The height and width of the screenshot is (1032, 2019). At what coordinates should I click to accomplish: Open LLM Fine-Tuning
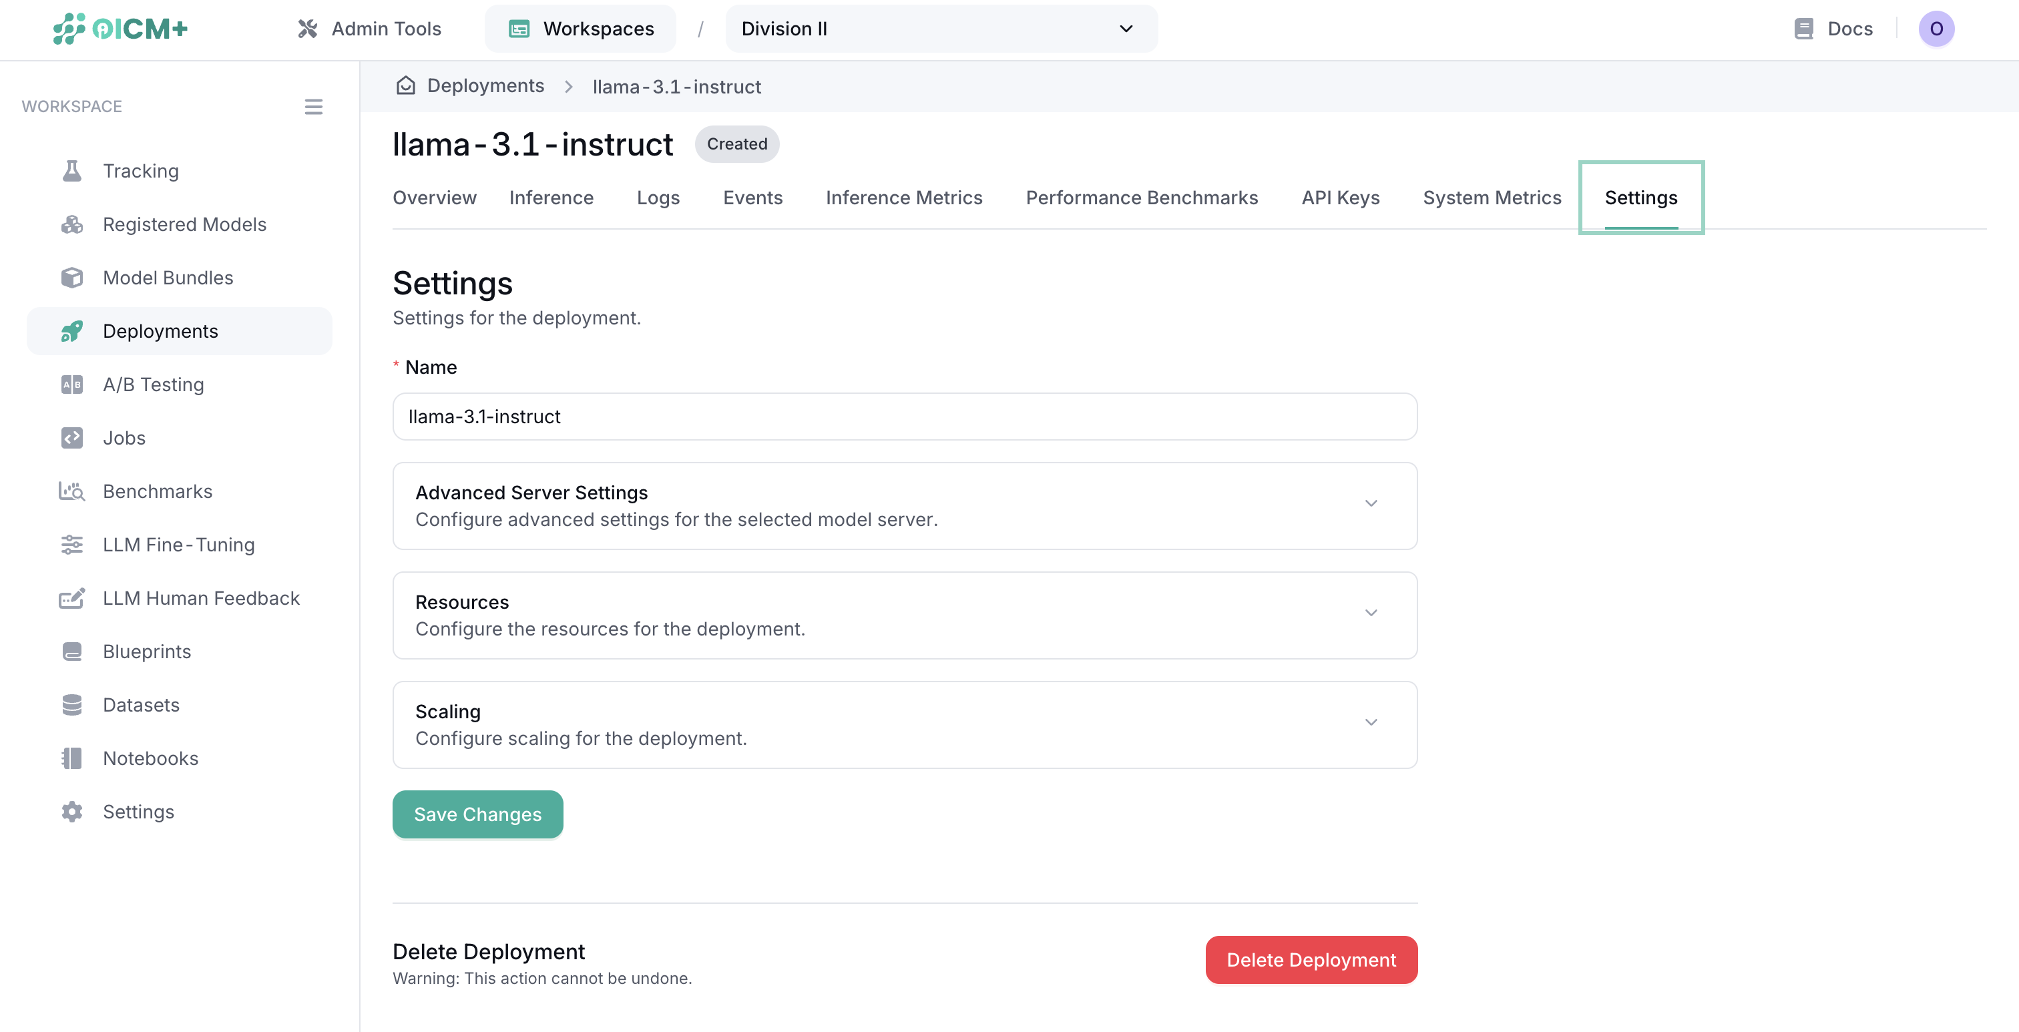tap(179, 545)
